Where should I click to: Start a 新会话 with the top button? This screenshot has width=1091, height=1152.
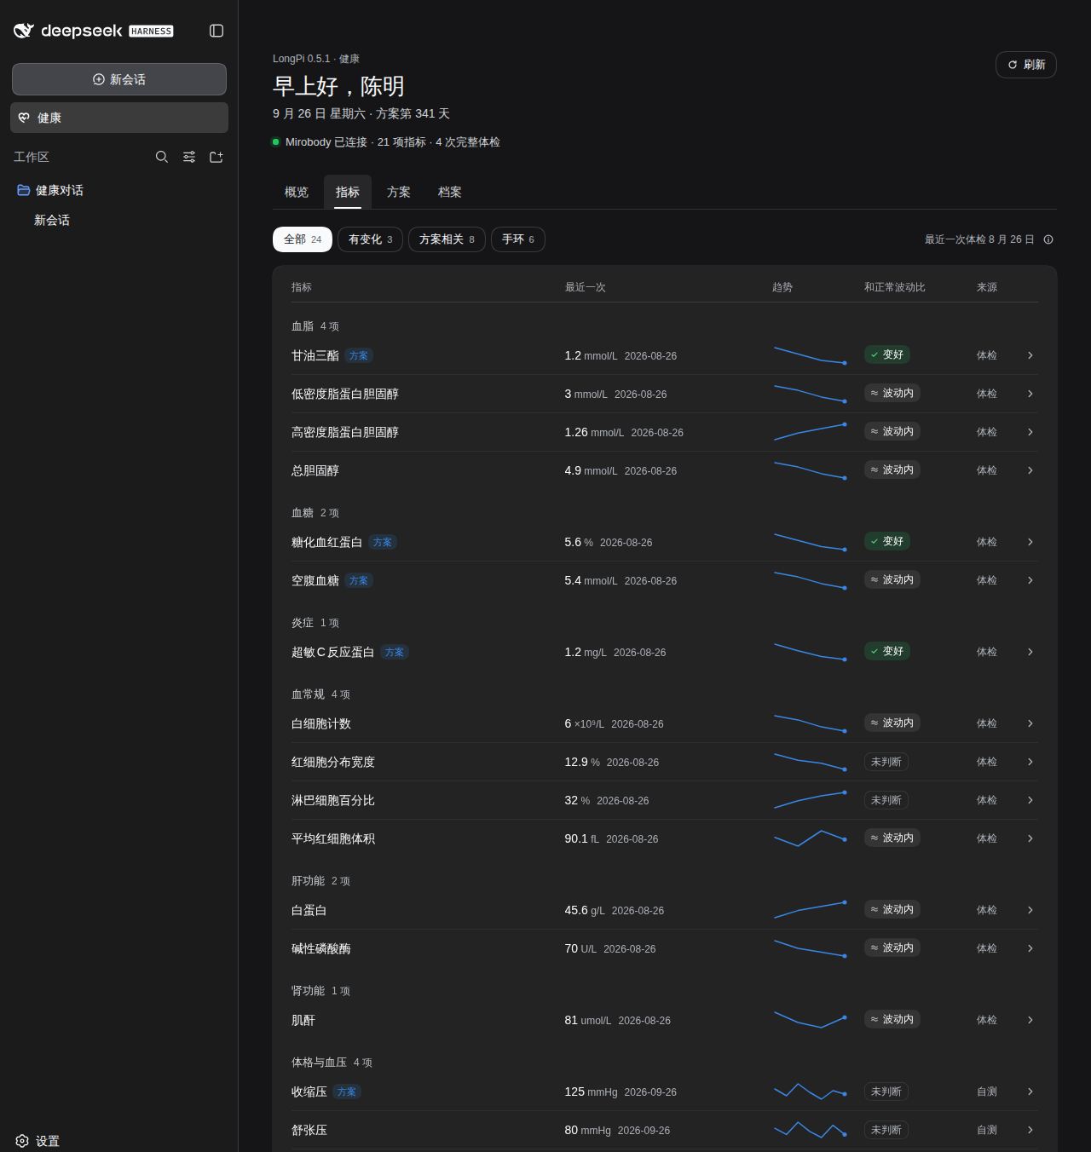click(x=119, y=79)
